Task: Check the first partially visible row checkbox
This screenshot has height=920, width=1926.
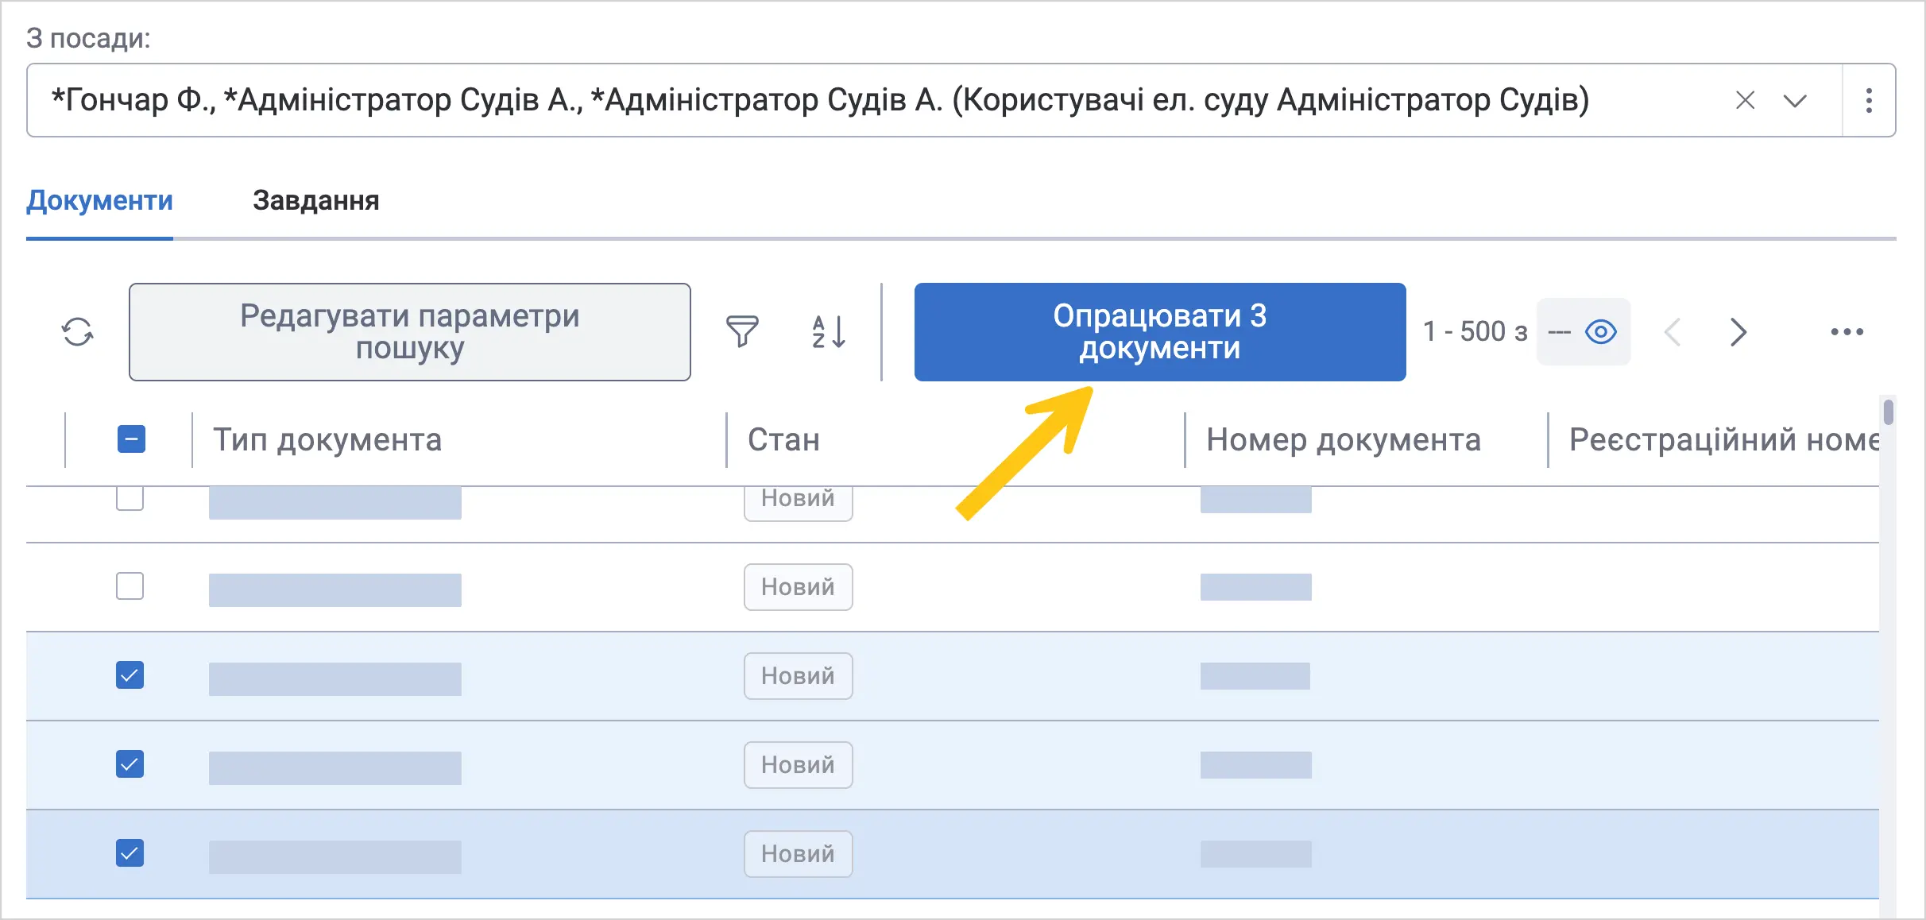Action: pyautogui.click(x=130, y=499)
